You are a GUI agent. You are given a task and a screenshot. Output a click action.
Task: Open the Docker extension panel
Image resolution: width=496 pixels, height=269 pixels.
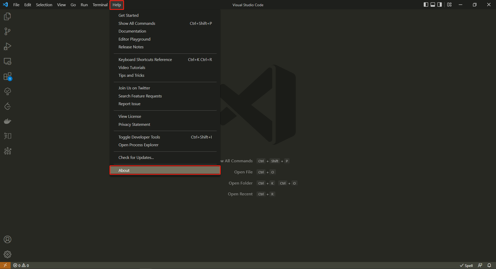[7, 121]
